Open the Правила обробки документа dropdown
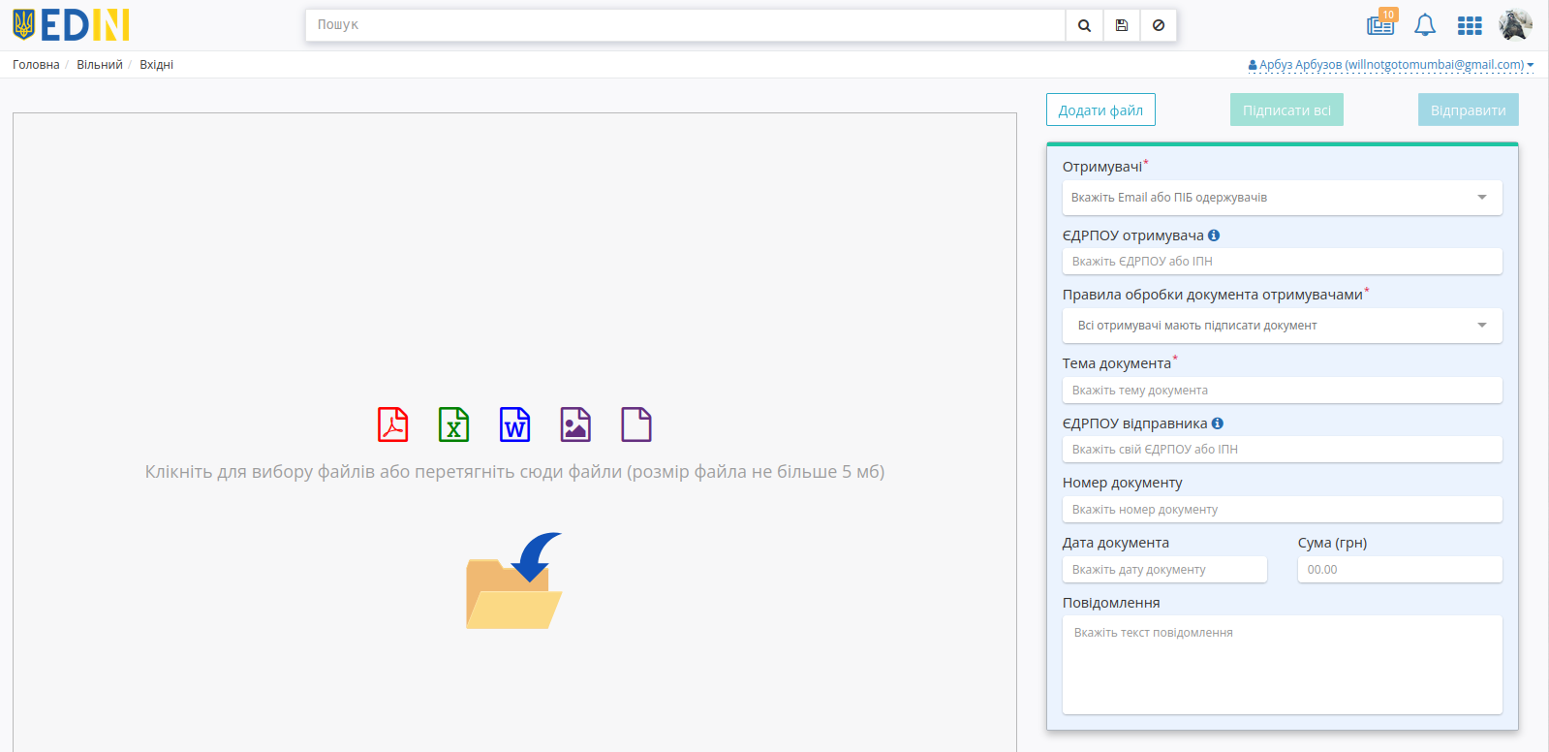This screenshot has height=752, width=1549. 1282,326
